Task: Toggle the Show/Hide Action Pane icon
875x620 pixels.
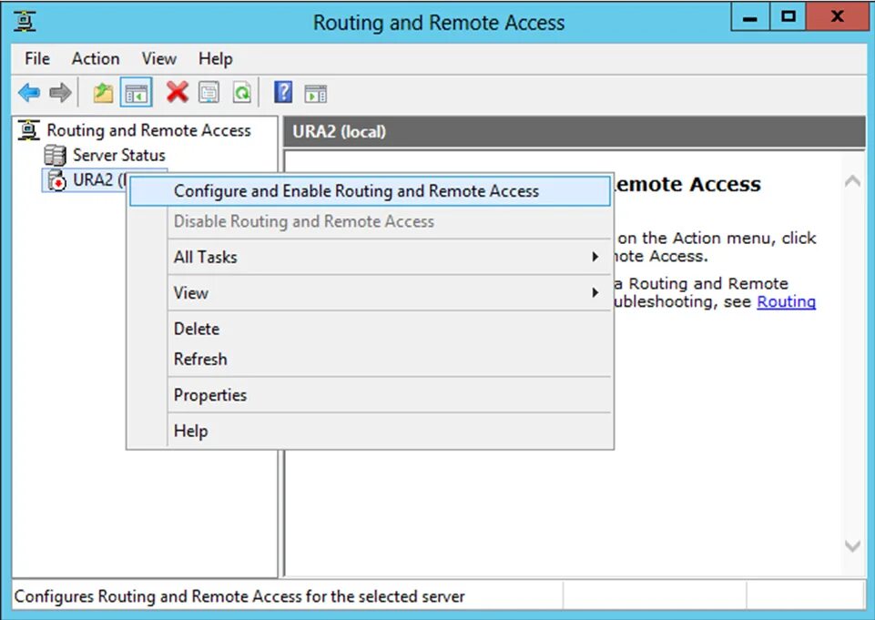Action: click(315, 93)
